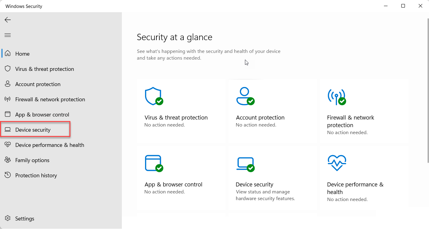Screen dimensions: 429x229
Task: Click the large shield icon on Virus & threat card
Action: pos(154,96)
